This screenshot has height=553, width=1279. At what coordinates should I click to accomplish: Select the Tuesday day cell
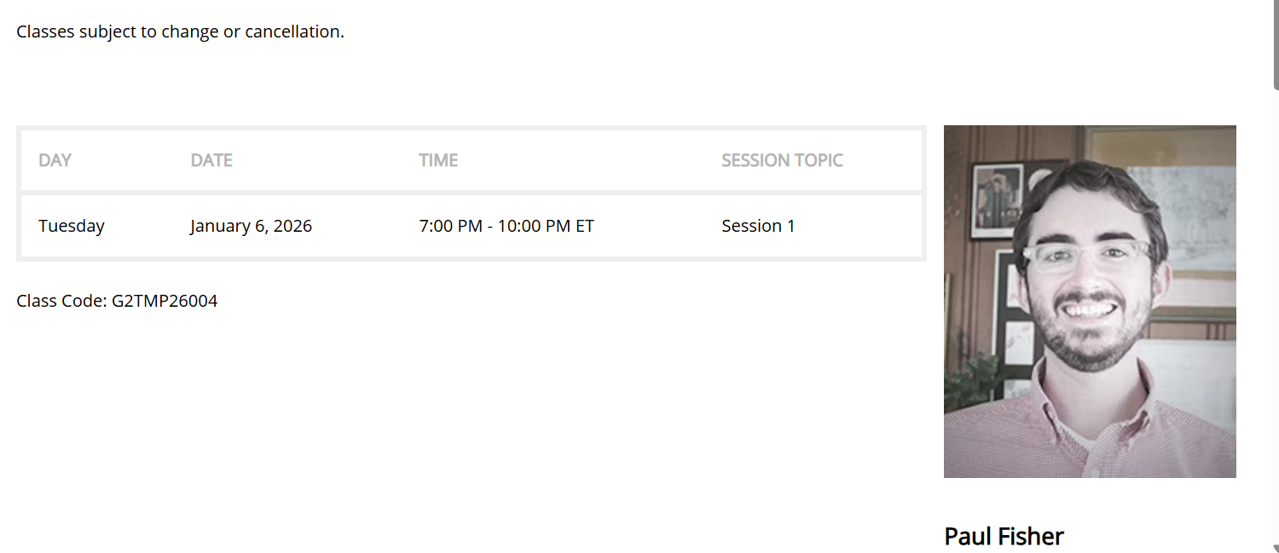[x=72, y=226]
